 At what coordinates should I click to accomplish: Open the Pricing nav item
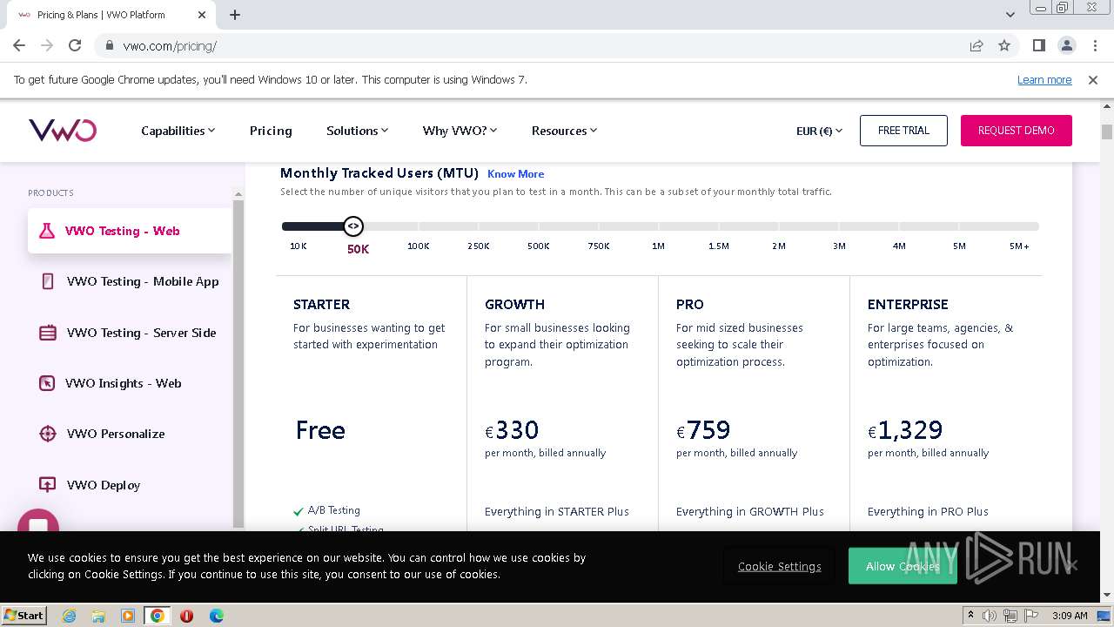coord(271,131)
